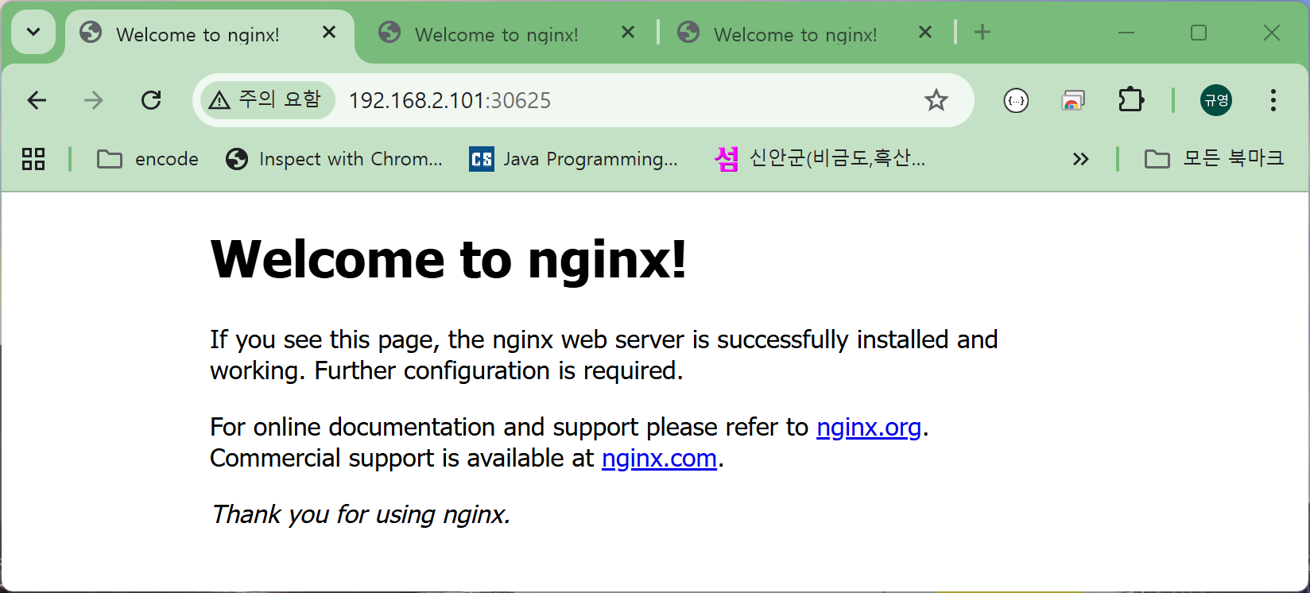Open 'Inspect with Chrom...' bookmark
This screenshot has height=593, width=1310.
[x=334, y=159]
